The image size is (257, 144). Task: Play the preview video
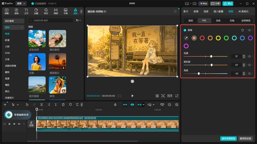coord(132,96)
